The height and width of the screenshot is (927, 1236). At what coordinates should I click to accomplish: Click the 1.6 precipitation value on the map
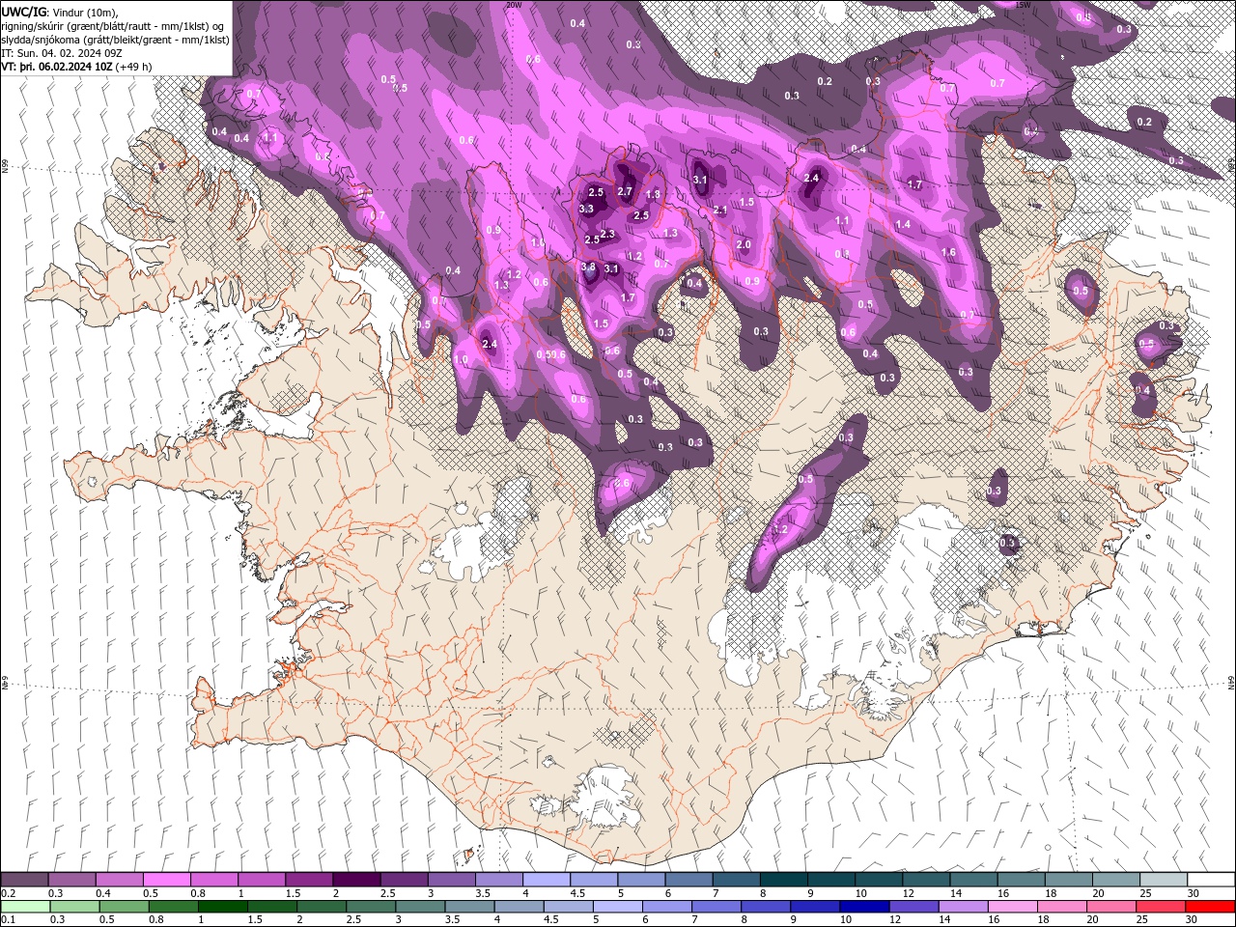pos(948,253)
